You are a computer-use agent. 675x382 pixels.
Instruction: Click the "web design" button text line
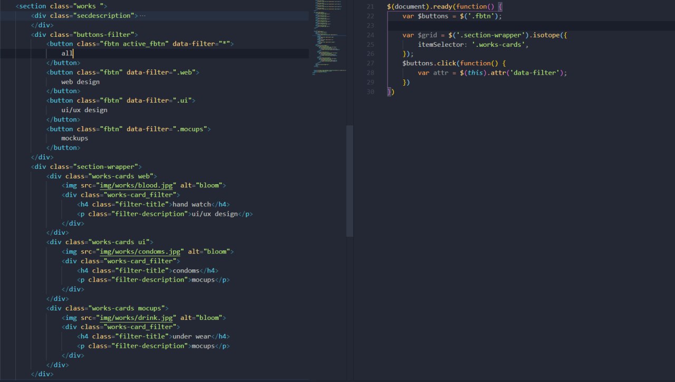click(80, 82)
